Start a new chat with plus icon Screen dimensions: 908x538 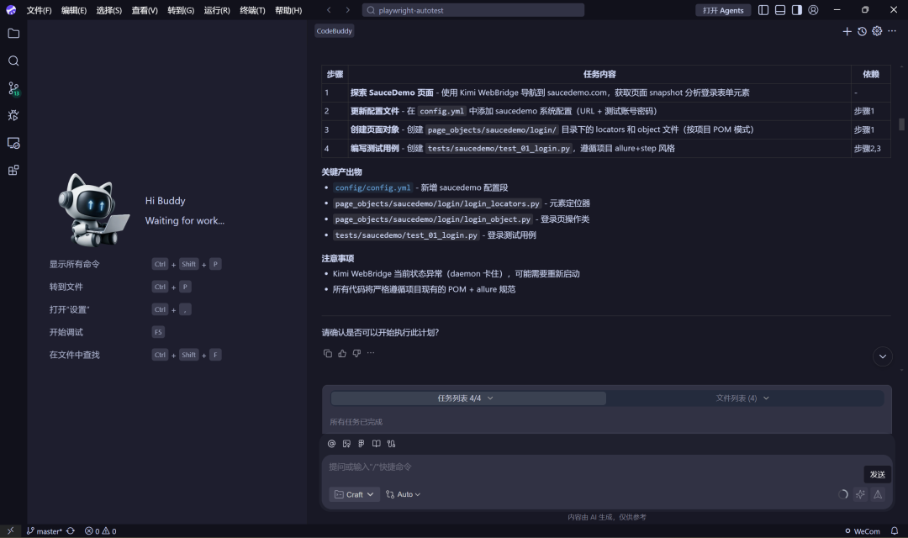point(847,31)
